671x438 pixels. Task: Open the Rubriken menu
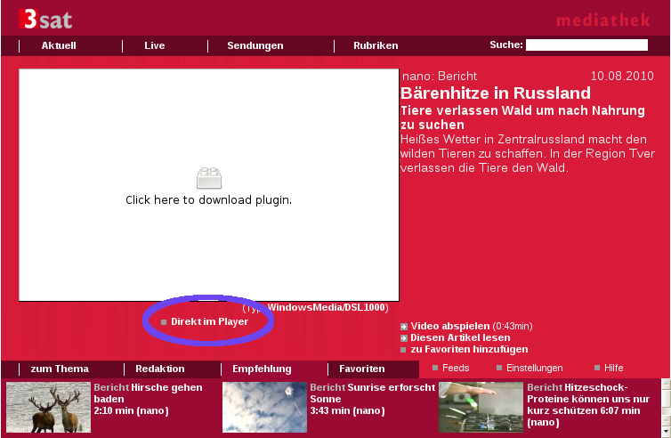point(376,45)
